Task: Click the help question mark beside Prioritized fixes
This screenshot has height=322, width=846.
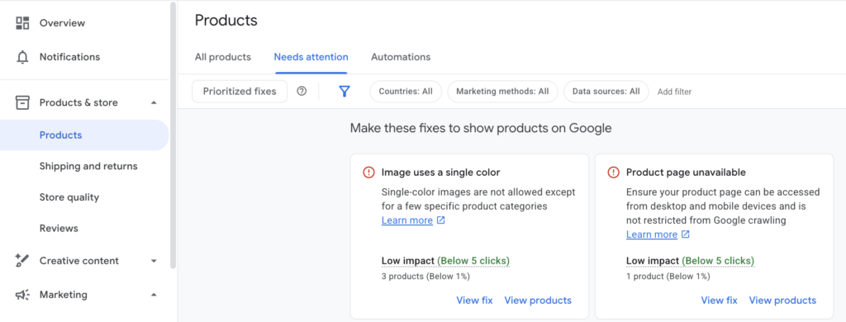Action: (x=302, y=91)
